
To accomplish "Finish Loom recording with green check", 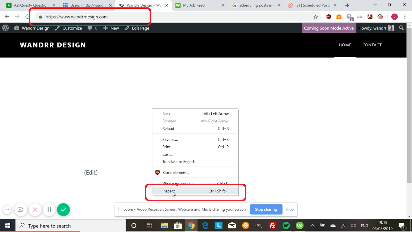I will tap(63, 210).
